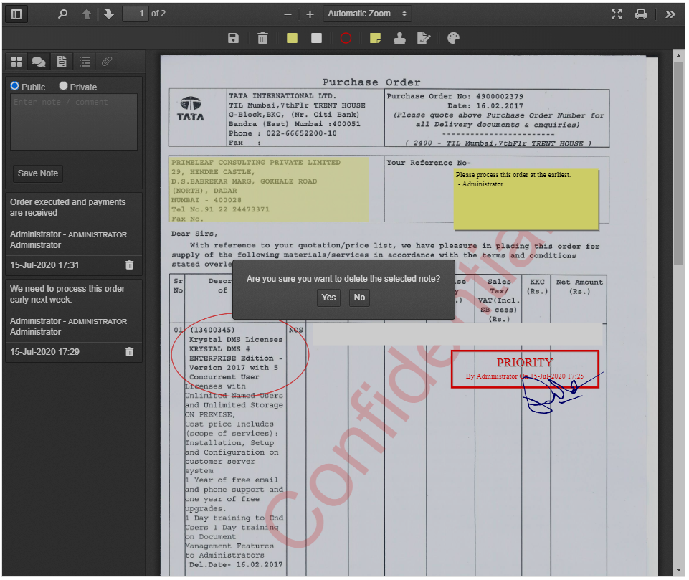Click the Purchase Order No 4900002379 text

pyautogui.click(x=455, y=96)
